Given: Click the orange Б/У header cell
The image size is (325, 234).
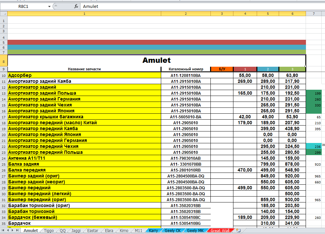Looking at the screenshot, I should click(x=222, y=69).
